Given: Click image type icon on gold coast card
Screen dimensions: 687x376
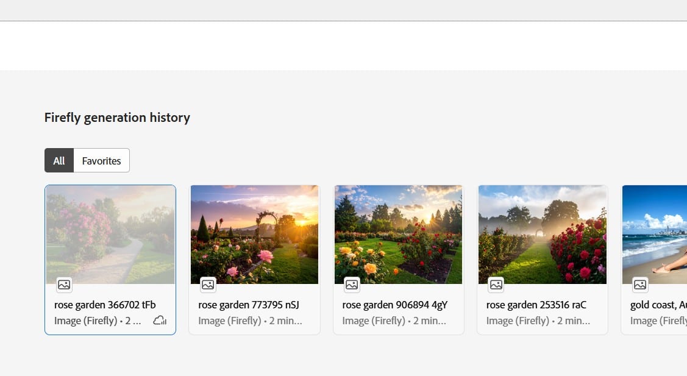Looking at the screenshot, I should point(639,285).
